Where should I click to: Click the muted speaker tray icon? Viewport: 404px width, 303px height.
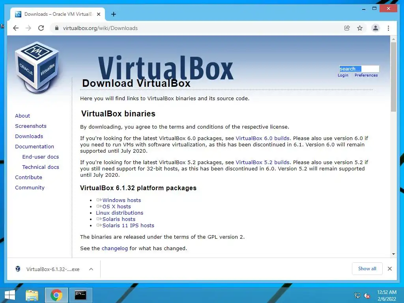tap(367, 296)
